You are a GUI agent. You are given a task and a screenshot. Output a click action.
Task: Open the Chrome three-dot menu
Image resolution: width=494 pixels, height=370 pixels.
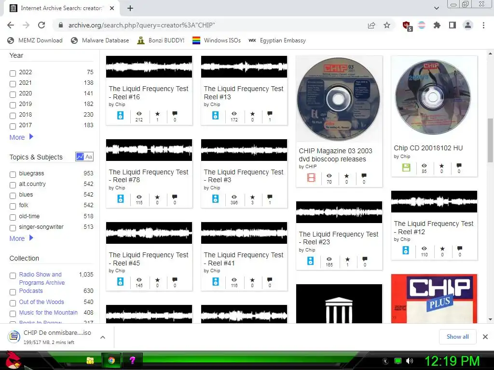[x=483, y=25]
